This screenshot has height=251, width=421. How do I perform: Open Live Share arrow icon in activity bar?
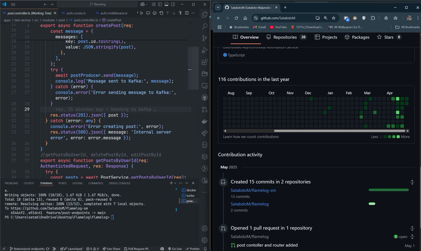(205, 133)
